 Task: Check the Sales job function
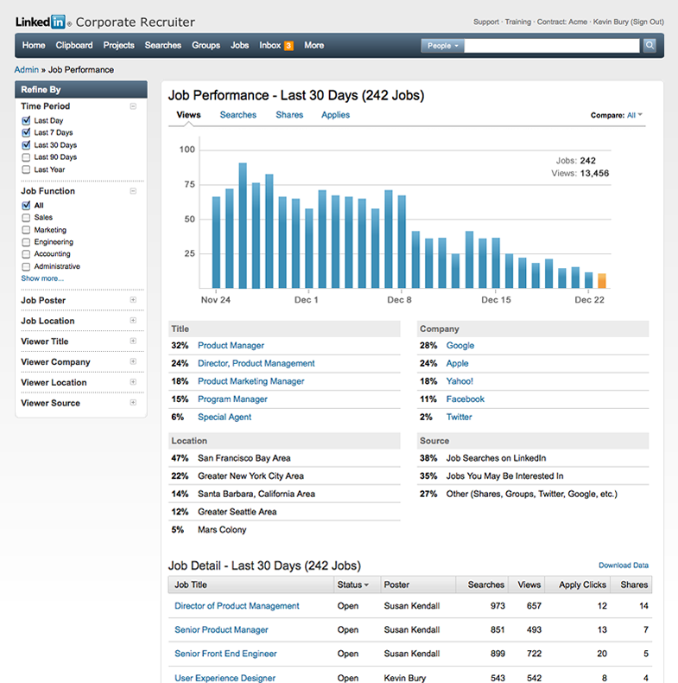26,217
